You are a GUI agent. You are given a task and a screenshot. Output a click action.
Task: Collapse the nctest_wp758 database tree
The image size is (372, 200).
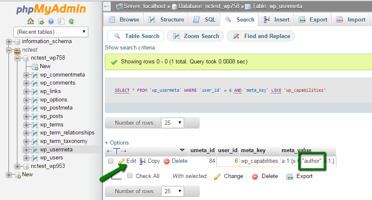point(18,58)
